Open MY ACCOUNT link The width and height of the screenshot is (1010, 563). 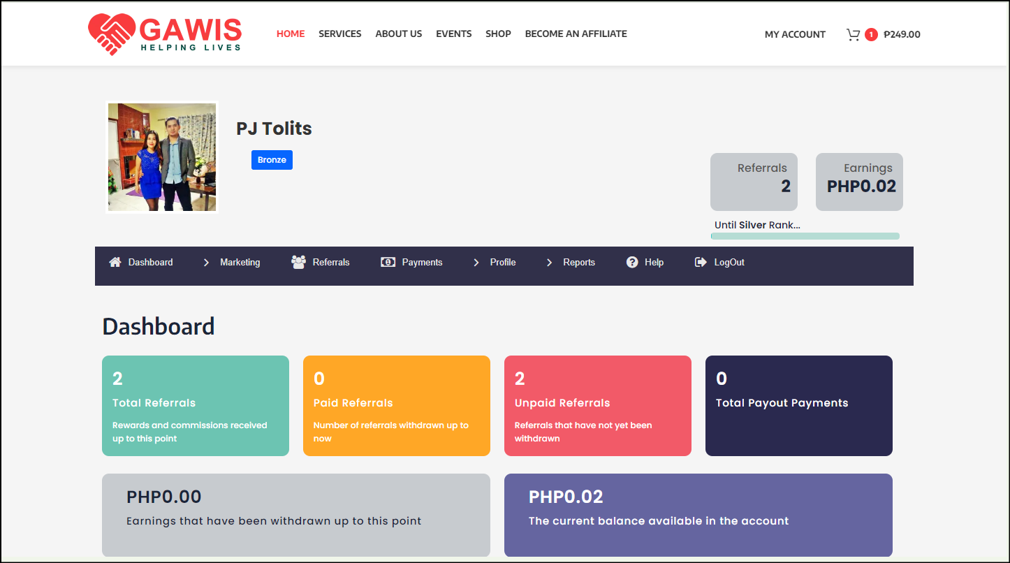(x=795, y=34)
